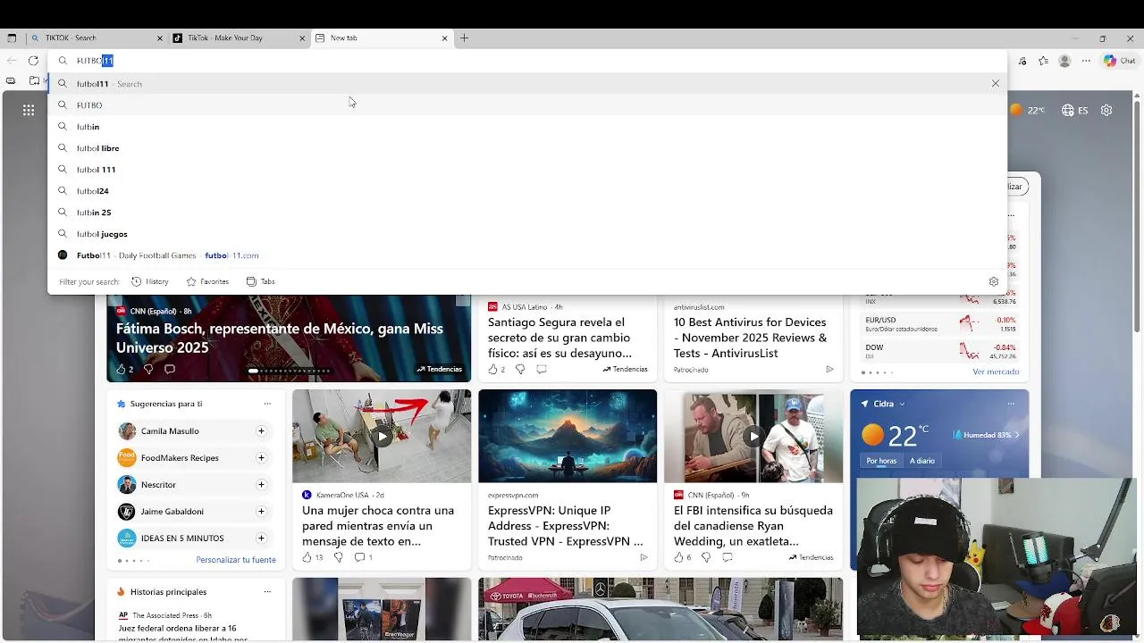
Task: Dislike the KameraOne USA article
Action: [338, 557]
